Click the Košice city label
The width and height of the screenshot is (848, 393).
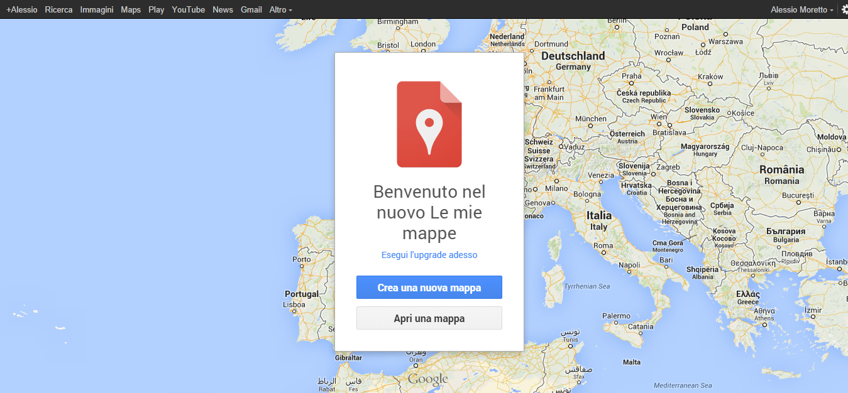click(742, 113)
